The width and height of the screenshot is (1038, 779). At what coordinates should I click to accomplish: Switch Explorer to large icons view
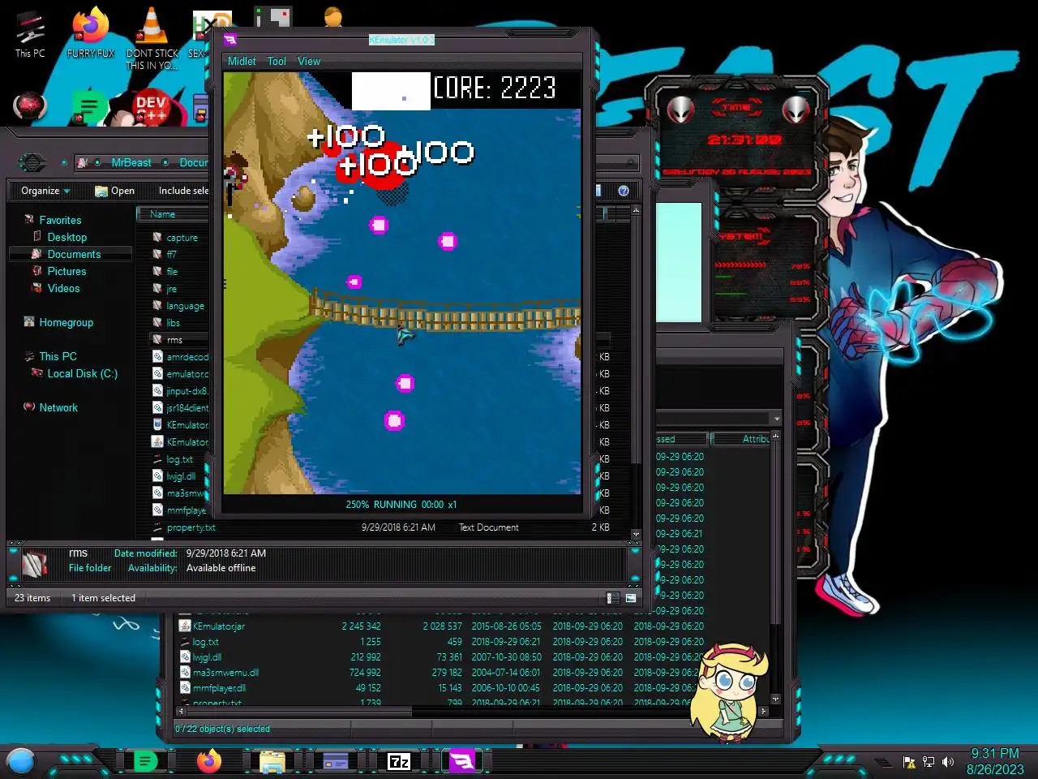click(630, 598)
